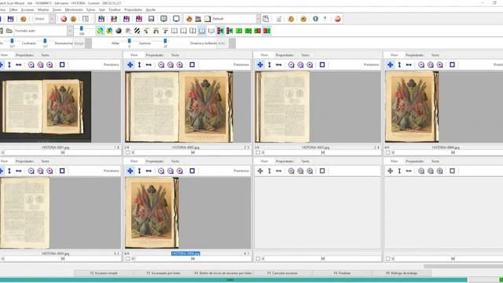Click the red power button icon

click(337, 19)
